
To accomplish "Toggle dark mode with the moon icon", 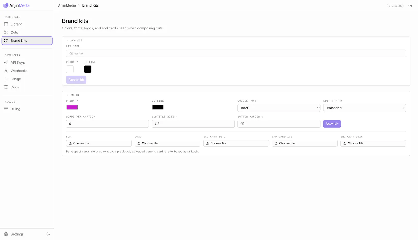I will click(x=410, y=5).
